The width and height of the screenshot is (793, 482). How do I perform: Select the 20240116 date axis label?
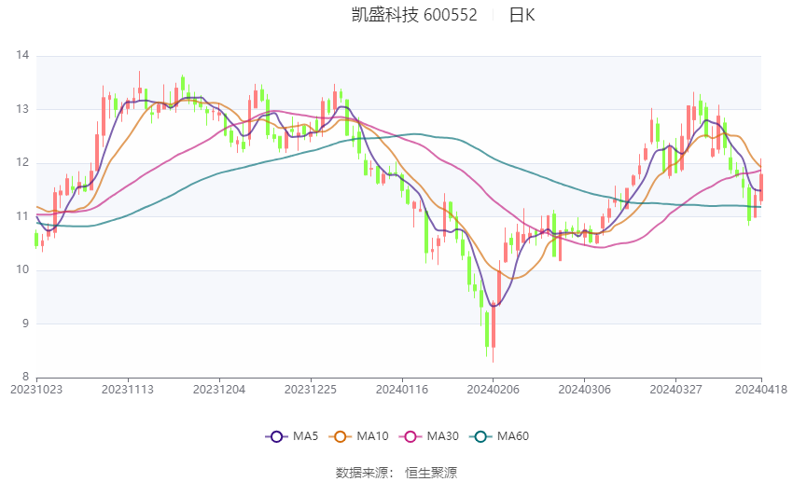[402, 389]
